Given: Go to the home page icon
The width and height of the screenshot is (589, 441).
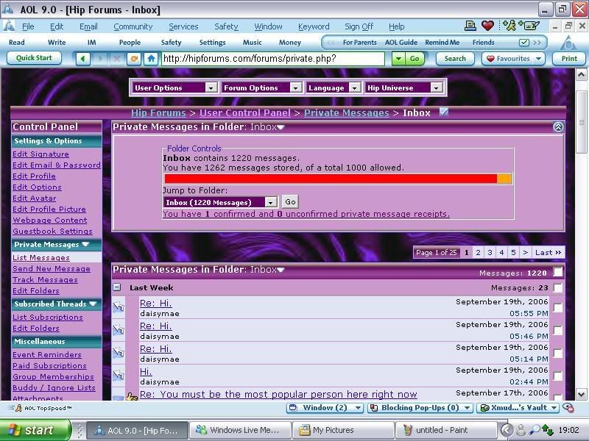Looking at the screenshot, I should click(x=151, y=59).
